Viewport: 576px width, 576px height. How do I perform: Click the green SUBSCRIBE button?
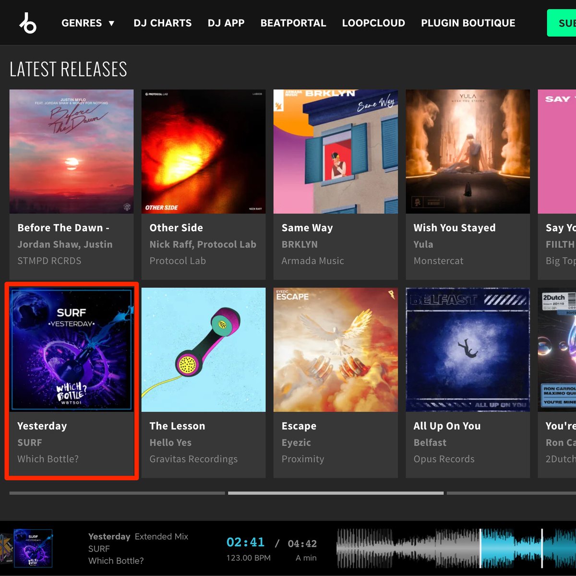pos(564,23)
